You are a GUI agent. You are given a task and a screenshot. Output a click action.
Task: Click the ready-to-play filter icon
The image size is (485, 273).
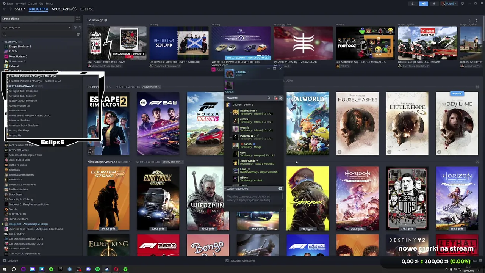pos(80,27)
